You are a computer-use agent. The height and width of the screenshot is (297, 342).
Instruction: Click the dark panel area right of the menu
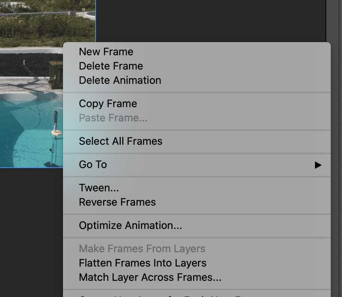[336, 150]
